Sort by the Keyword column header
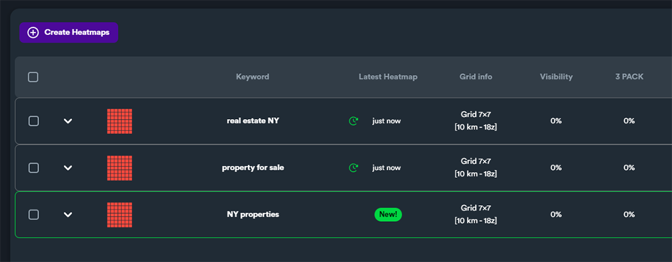Viewport: 672px width, 262px height. [252, 77]
